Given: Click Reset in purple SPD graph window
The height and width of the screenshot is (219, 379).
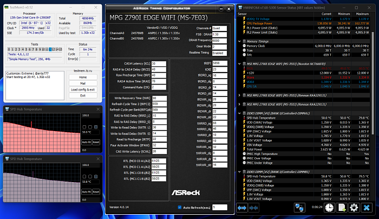Looking at the screenshot, I should tap(96, 192).
